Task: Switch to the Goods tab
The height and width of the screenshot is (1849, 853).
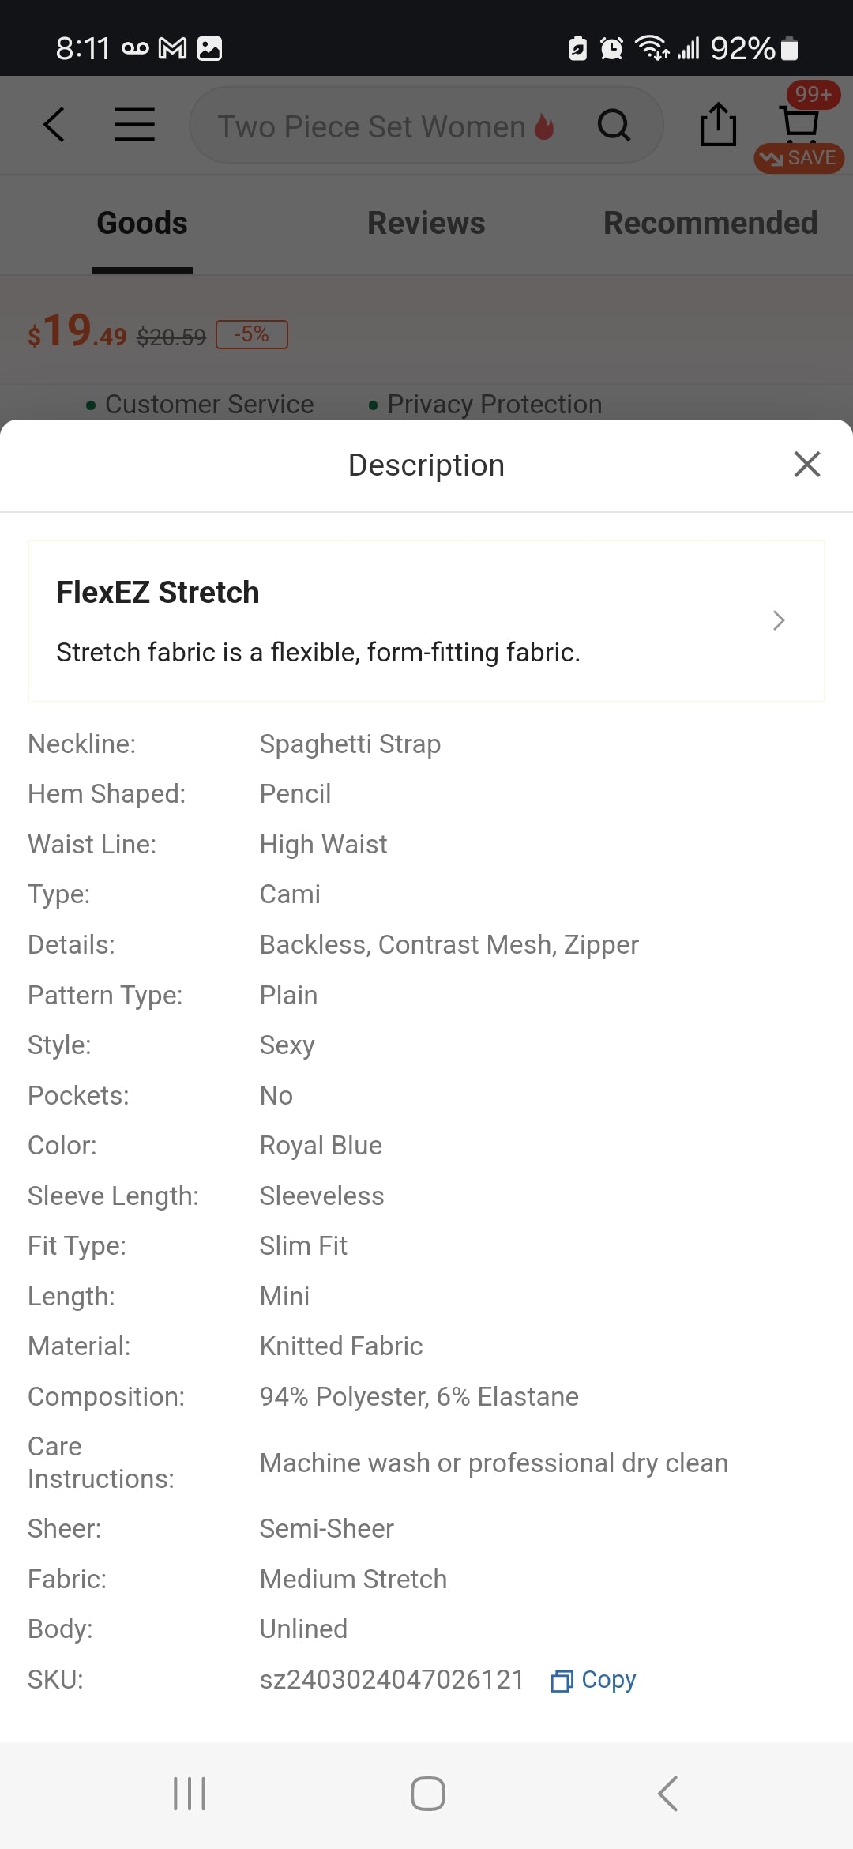Action: click(142, 224)
